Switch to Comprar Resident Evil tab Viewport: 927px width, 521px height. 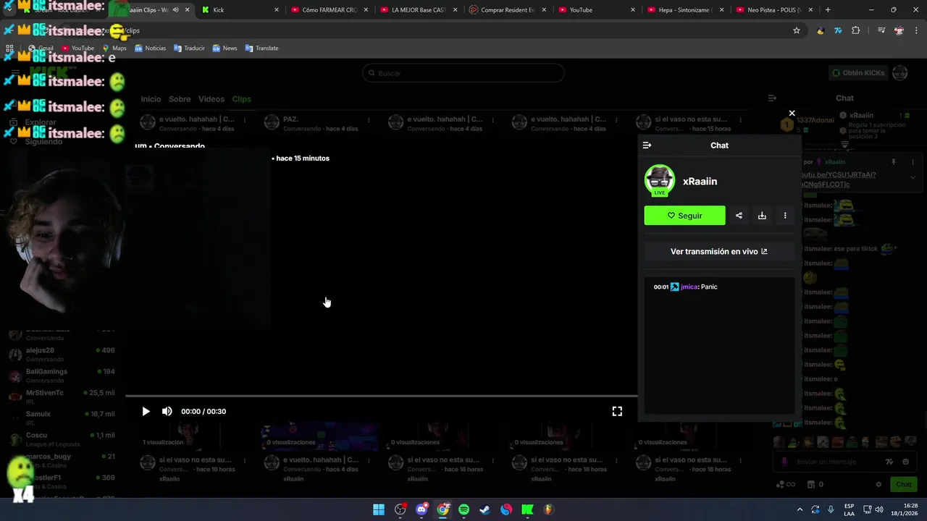pyautogui.click(x=508, y=10)
